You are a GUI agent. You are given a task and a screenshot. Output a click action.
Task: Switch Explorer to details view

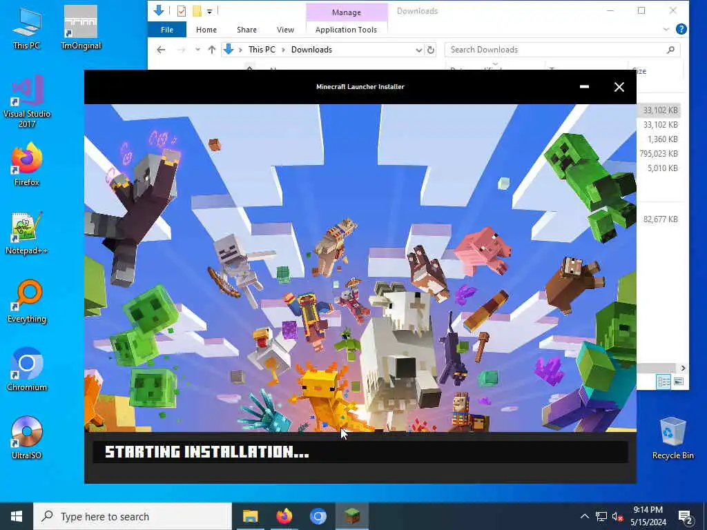tap(664, 382)
